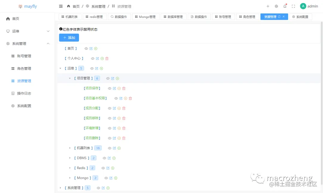Expand the Redis tree node
Image resolution: width=323 pixels, height=193 pixels.
[70, 168]
